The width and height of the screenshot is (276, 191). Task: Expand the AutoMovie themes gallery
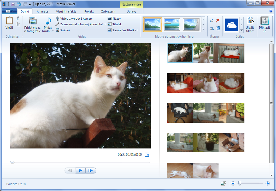(x=203, y=30)
